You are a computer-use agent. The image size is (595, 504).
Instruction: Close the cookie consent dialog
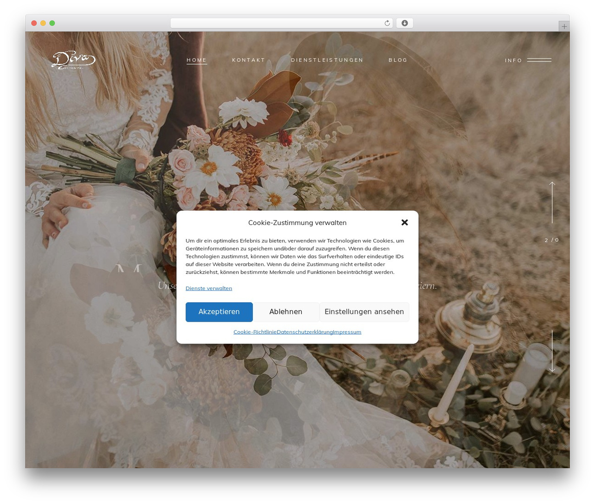click(x=404, y=223)
